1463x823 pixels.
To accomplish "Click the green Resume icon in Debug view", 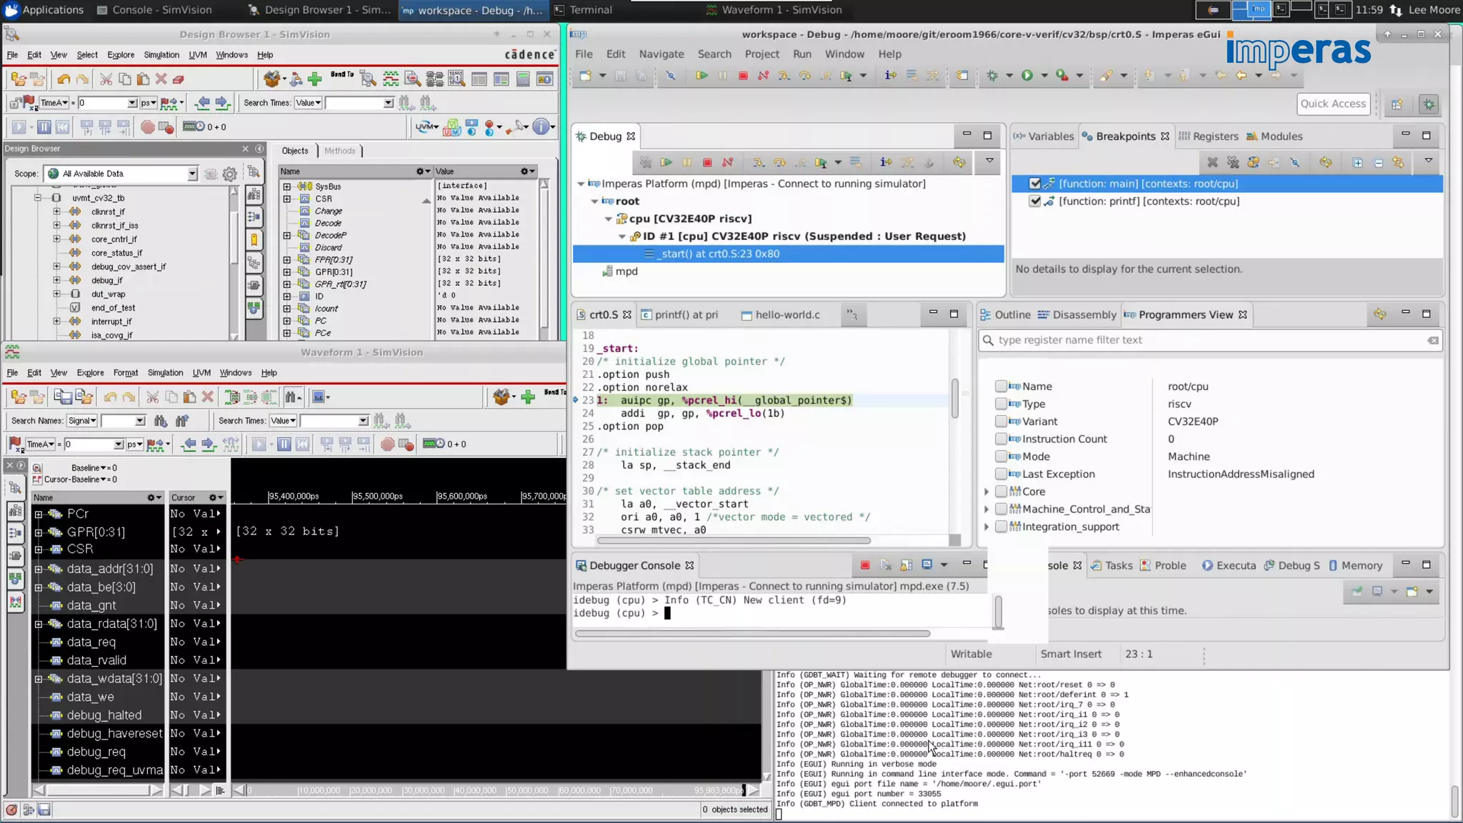I will (666, 163).
